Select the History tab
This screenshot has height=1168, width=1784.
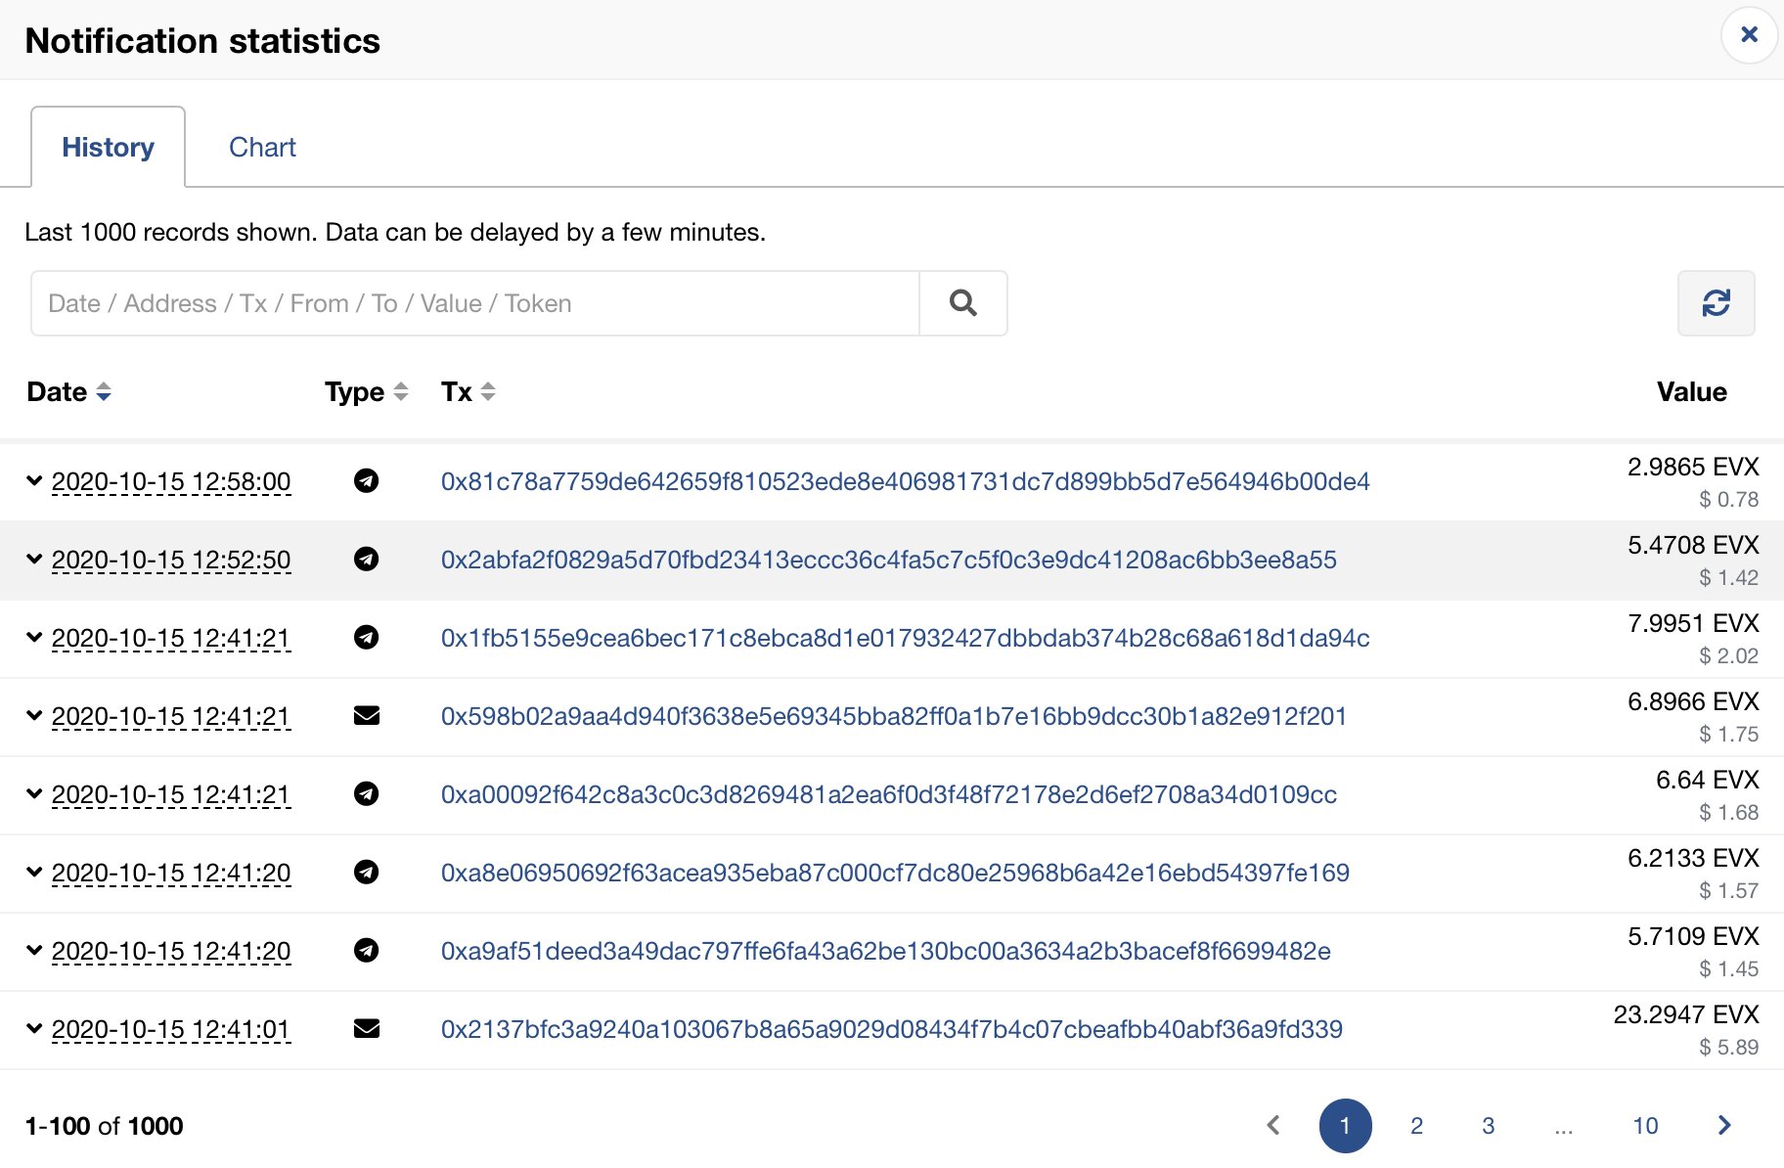[108, 148]
